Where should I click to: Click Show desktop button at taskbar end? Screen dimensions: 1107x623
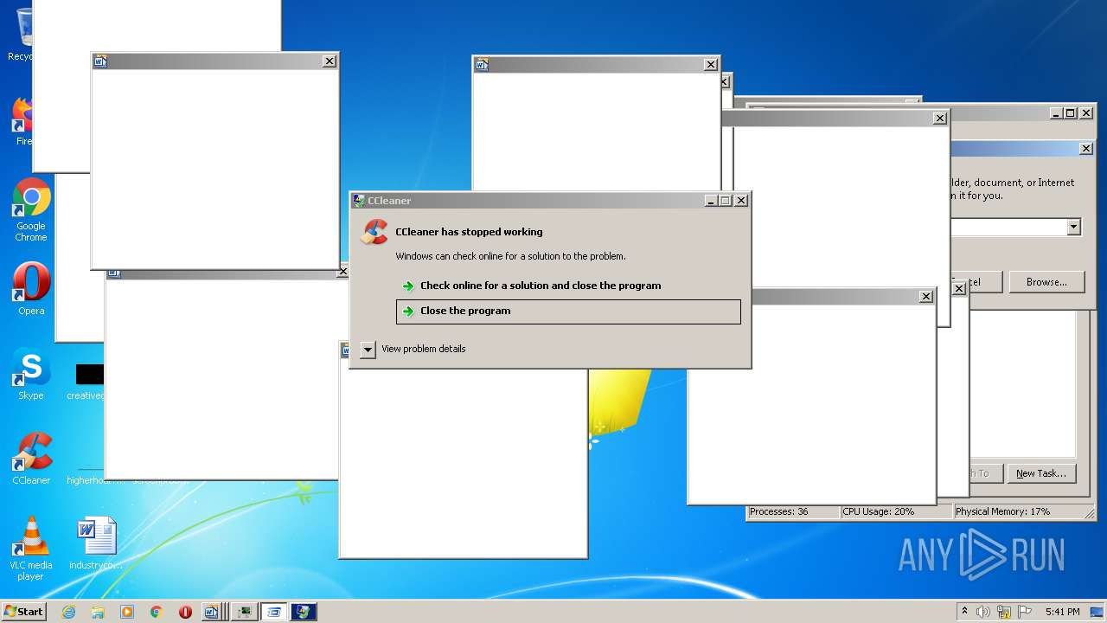(1098, 612)
